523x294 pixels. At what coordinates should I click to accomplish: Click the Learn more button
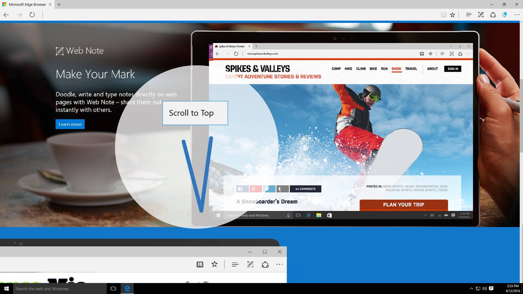(x=70, y=124)
